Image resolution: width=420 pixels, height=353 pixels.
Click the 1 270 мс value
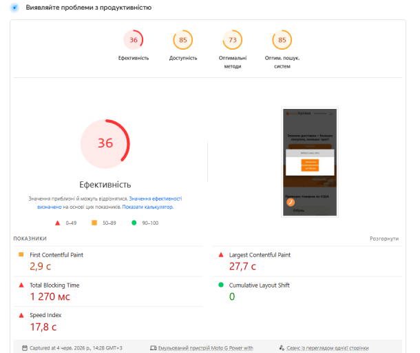tap(50, 296)
